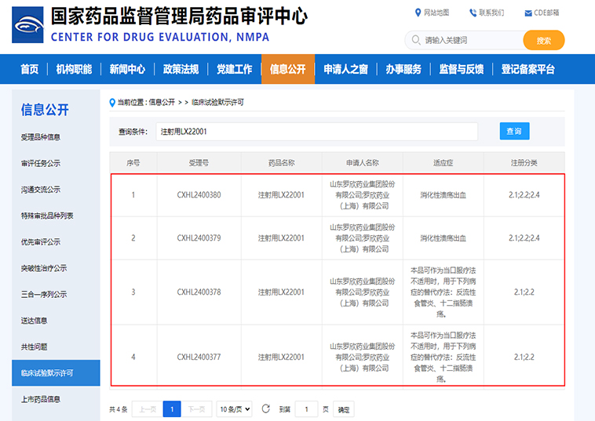The height and width of the screenshot is (421, 595).
Task: Go to the 首页 navigation tab
Action: (29, 69)
